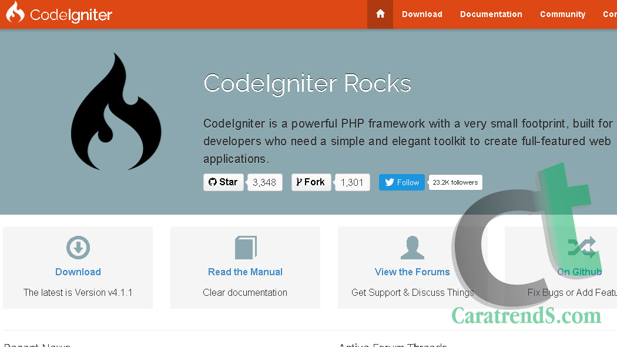Click the 3,348 star count
Screen dimensions: 617x347
coord(264,182)
